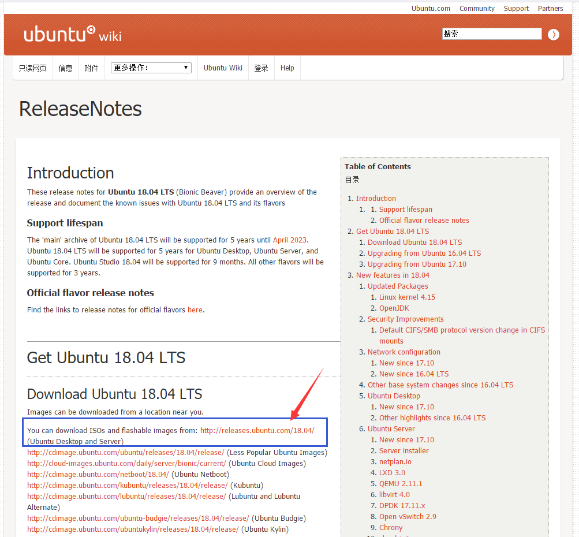Jump to Upgrading from Ubuntu 17.10 entry

coord(417,264)
